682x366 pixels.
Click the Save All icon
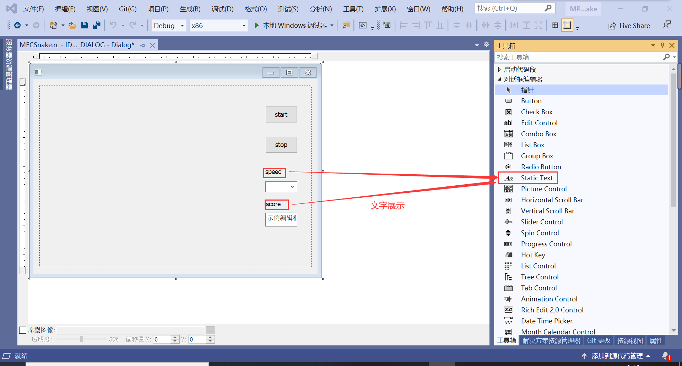96,25
